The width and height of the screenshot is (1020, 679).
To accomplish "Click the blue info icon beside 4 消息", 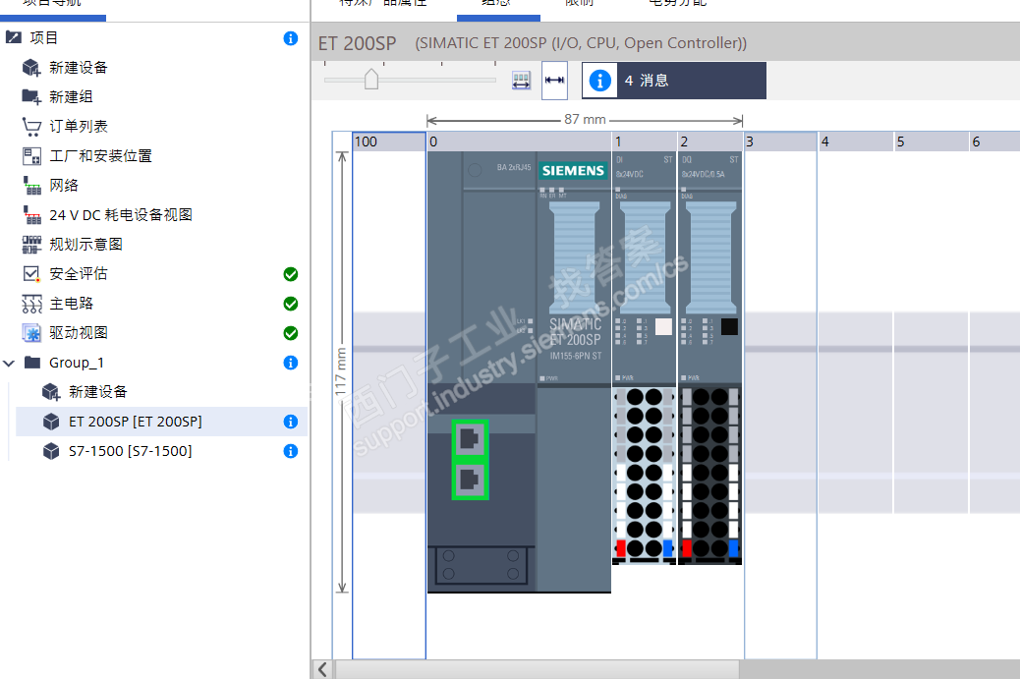I will 599,81.
